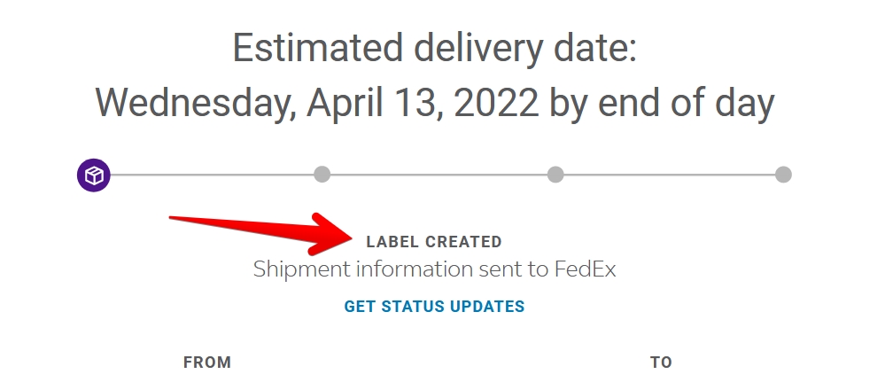
Task: Click the 'Wednesday, April 13, 2022' date line
Action: coord(316,105)
